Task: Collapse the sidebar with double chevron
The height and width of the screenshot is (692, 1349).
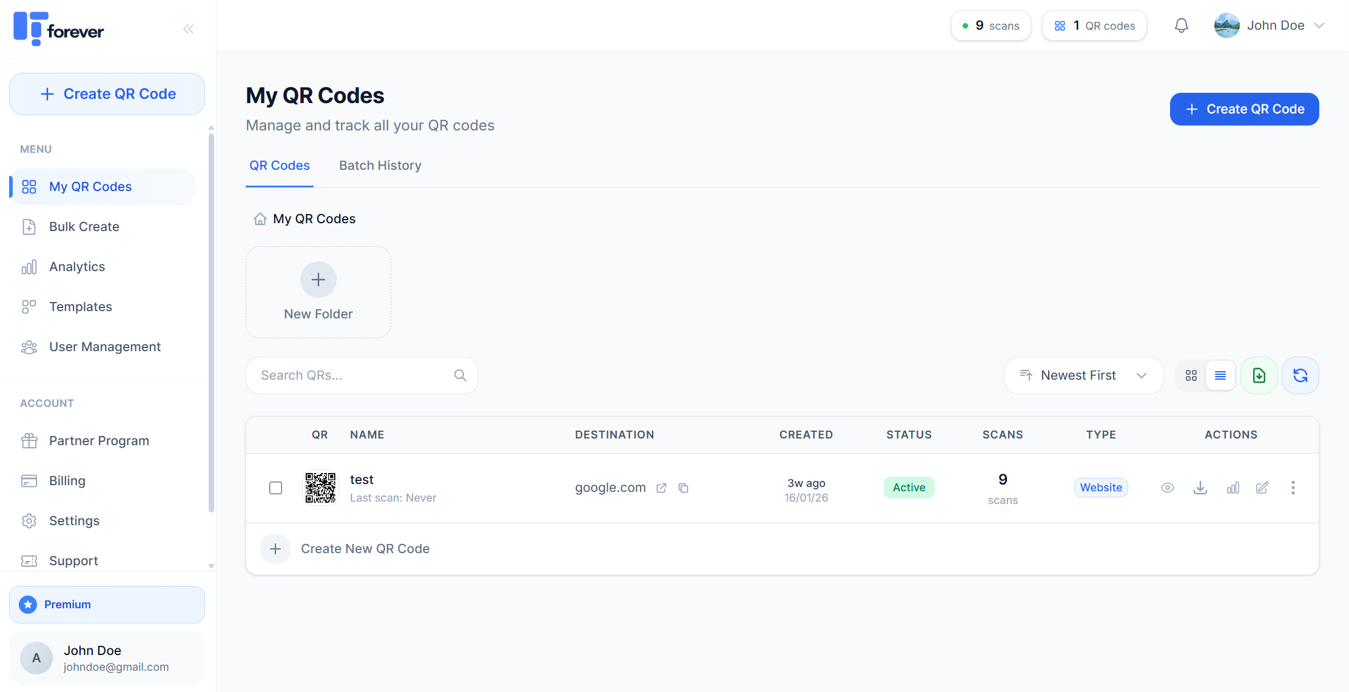Action: (189, 29)
